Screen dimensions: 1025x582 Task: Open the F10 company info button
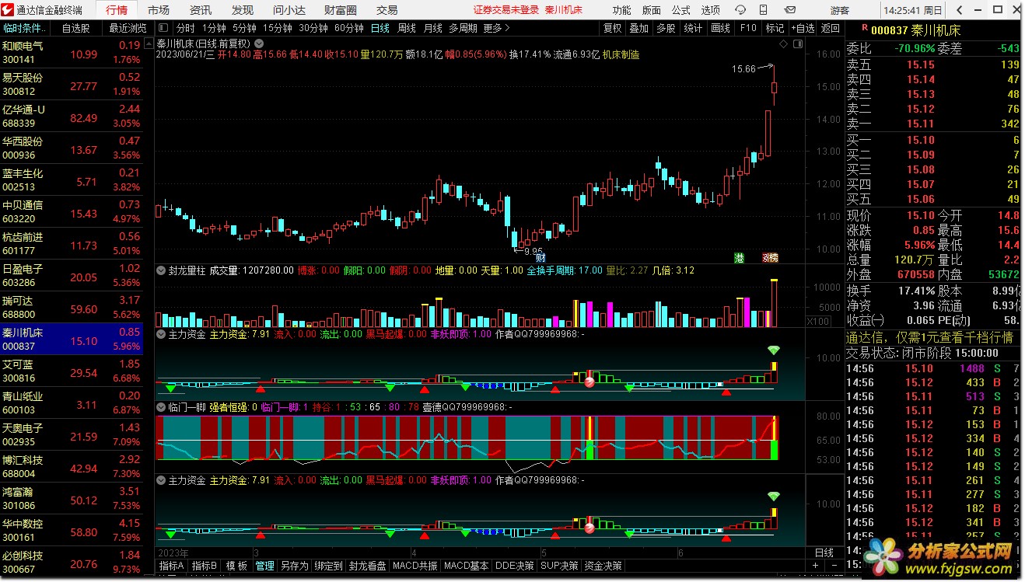click(x=748, y=28)
